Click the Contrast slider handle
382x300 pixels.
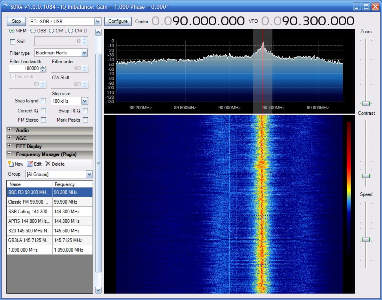click(x=366, y=176)
